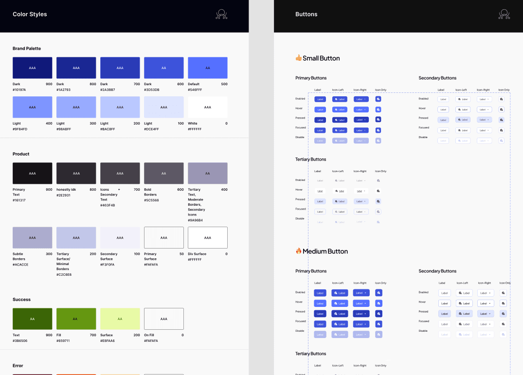Click the small primary Hover Icon-Left button
The image size is (523, 375).
[x=340, y=109]
